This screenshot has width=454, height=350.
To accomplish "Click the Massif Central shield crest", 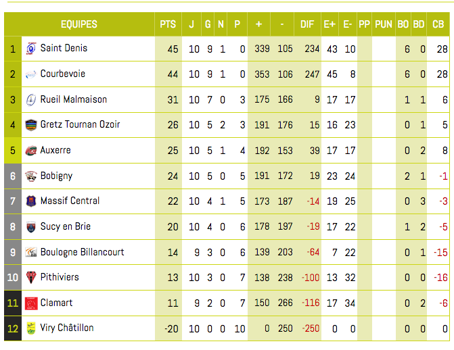I will (31, 201).
